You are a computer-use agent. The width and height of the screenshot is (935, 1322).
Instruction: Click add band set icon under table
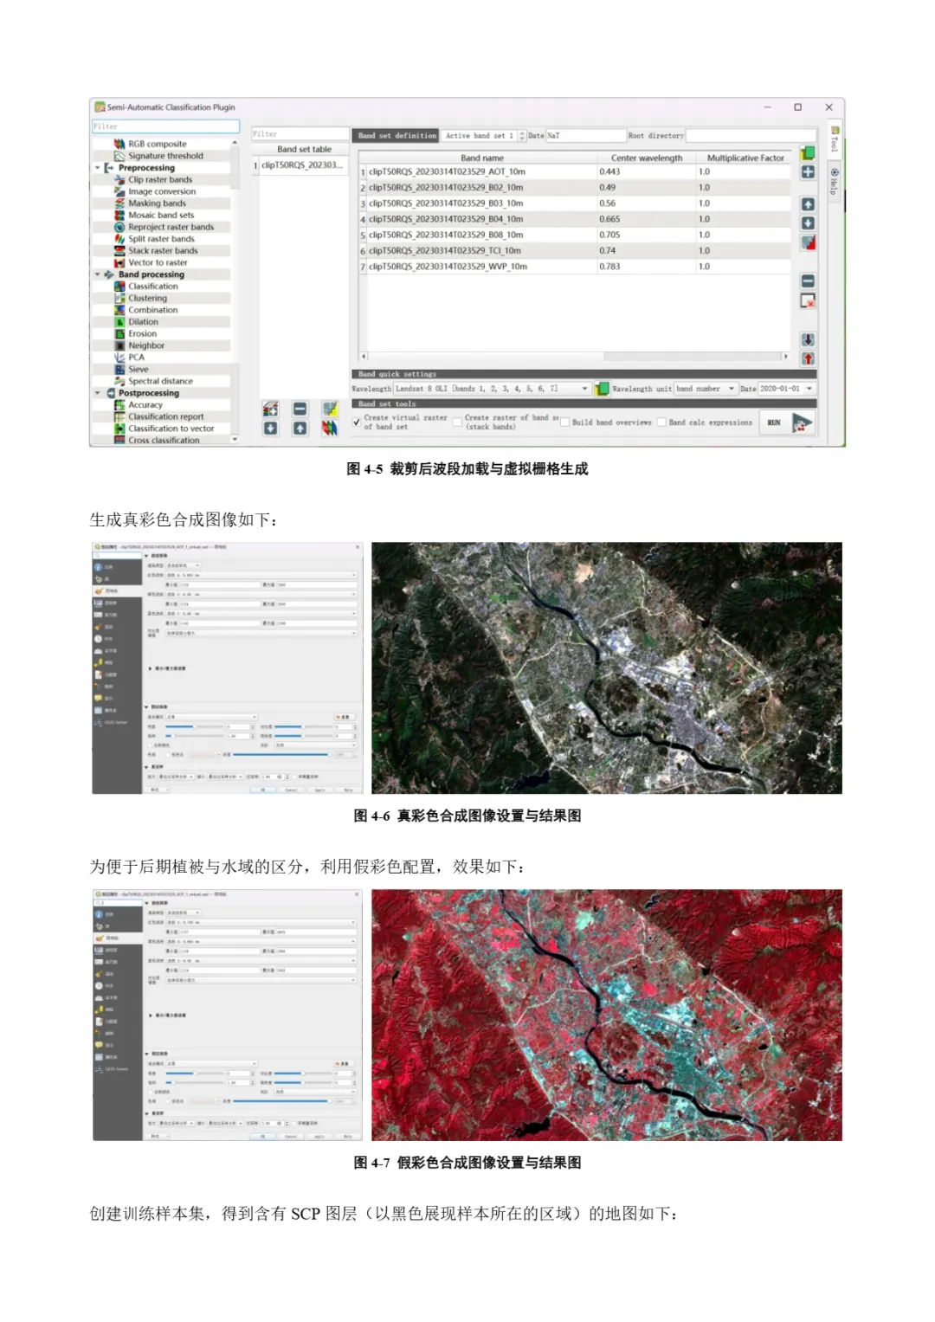tap(271, 408)
